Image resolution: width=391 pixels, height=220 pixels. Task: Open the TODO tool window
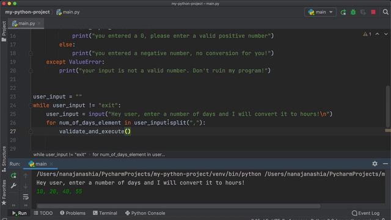[43, 213]
